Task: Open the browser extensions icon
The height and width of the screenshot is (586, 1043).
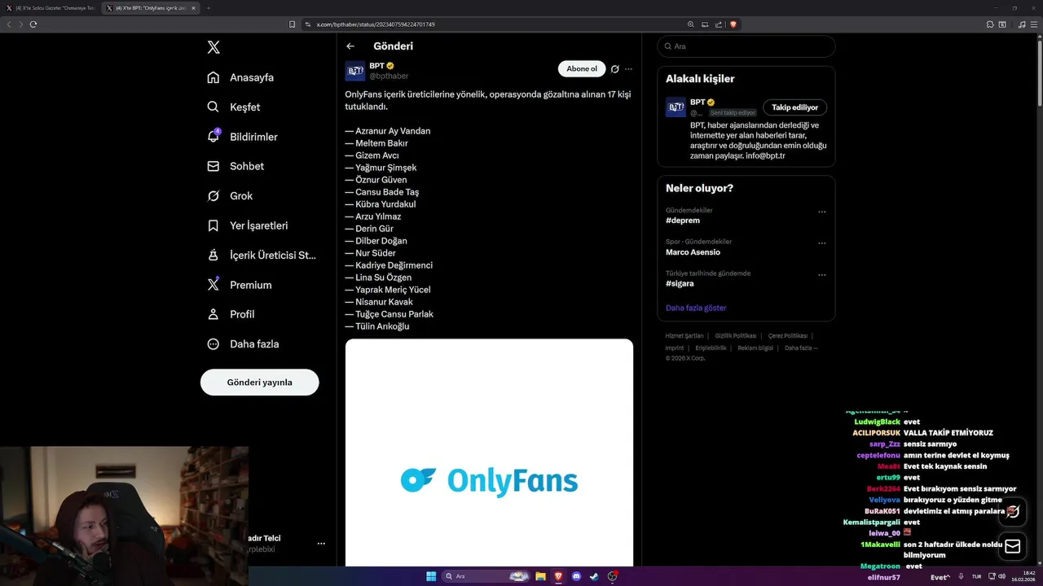Action: (x=990, y=24)
